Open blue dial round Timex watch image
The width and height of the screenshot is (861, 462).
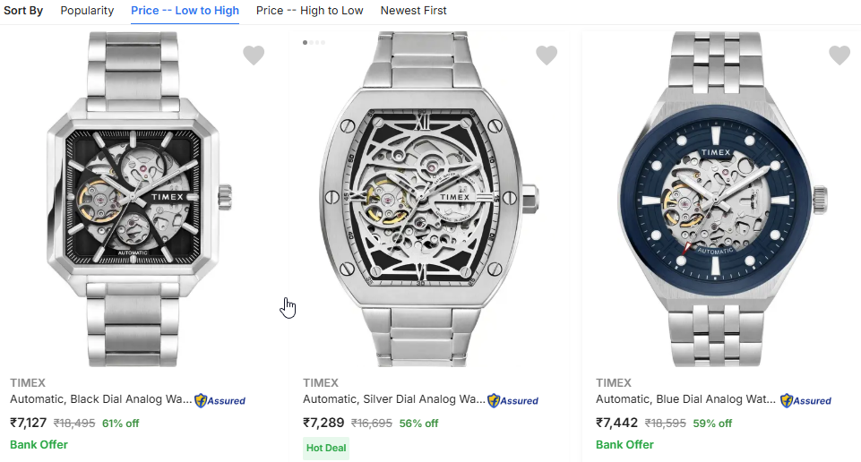point(720,197)
